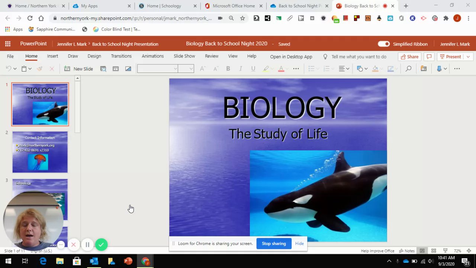The image size is (476, 268).
Task: Toggle the Simplified Ribbon switch
Action: pyautogui.click(x=384, y=44)
